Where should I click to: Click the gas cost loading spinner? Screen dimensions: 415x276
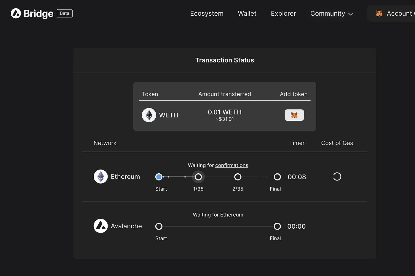[337, 177]
